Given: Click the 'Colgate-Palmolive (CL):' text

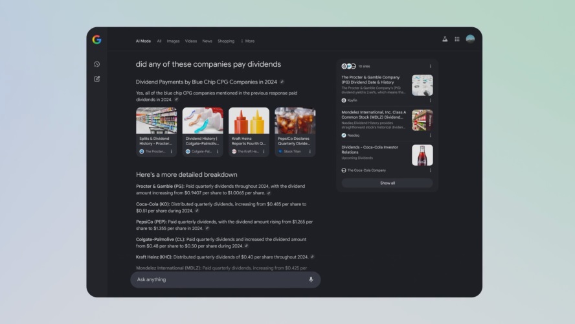Looking at the screenshot, I should tap(161, 239).
